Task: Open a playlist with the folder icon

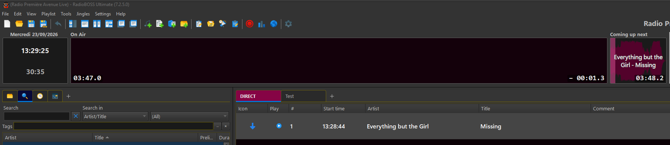Action: click(x=19, y=24)
